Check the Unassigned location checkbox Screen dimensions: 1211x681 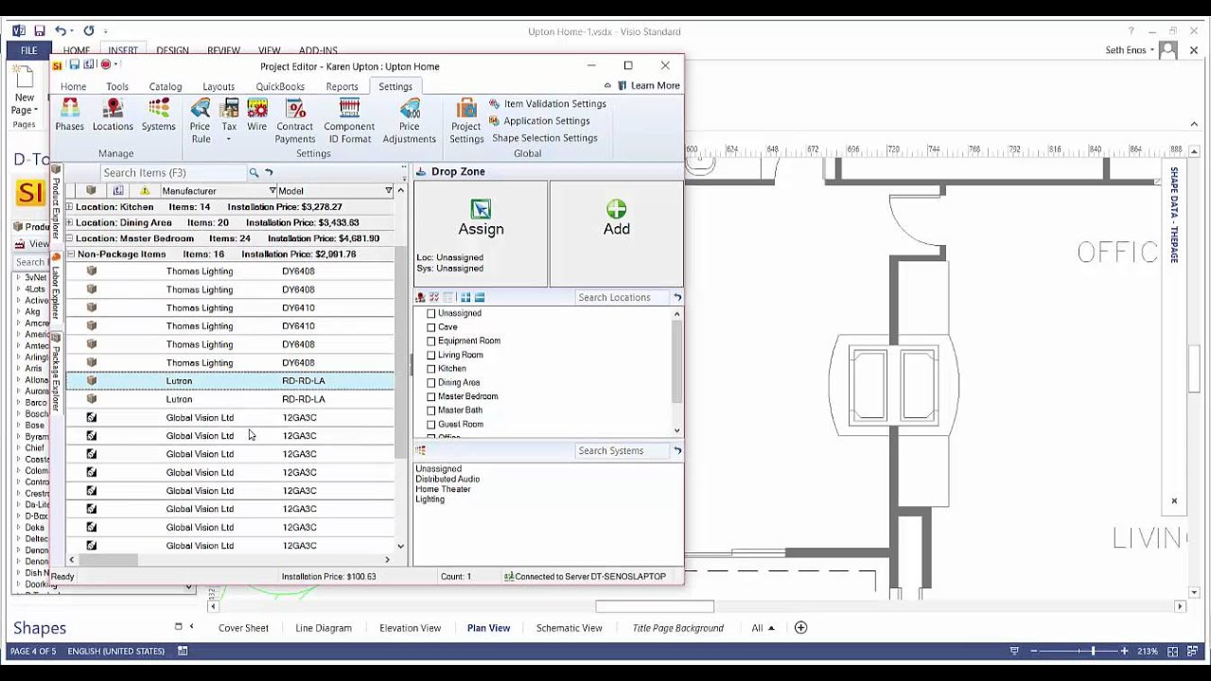click(431, 313)
